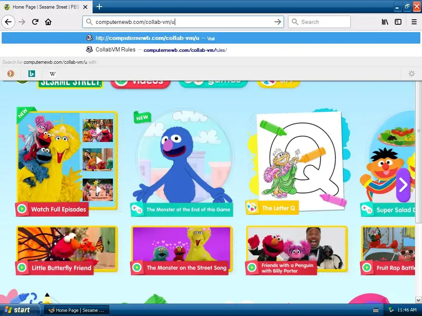Open Watch Full Episodes card
The height and width of the screenshot is (316, 422).
[x=67, y=161]
